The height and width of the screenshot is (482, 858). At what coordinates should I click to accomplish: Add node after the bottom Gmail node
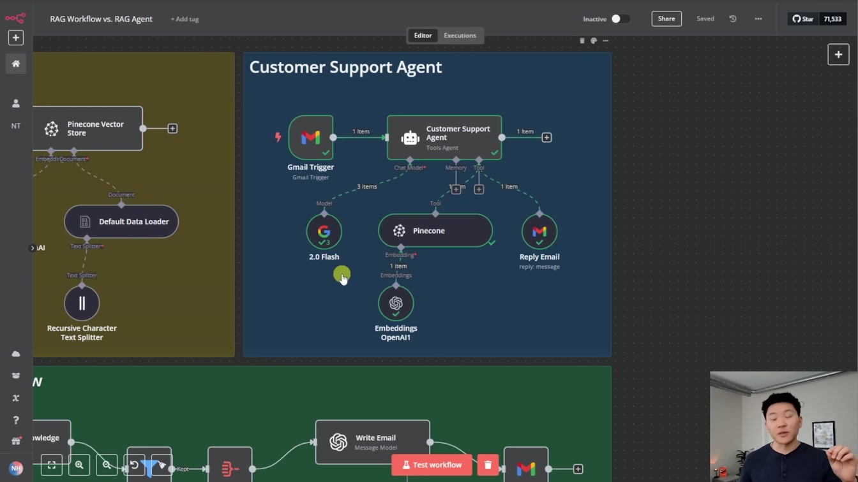tap(578, 469)
